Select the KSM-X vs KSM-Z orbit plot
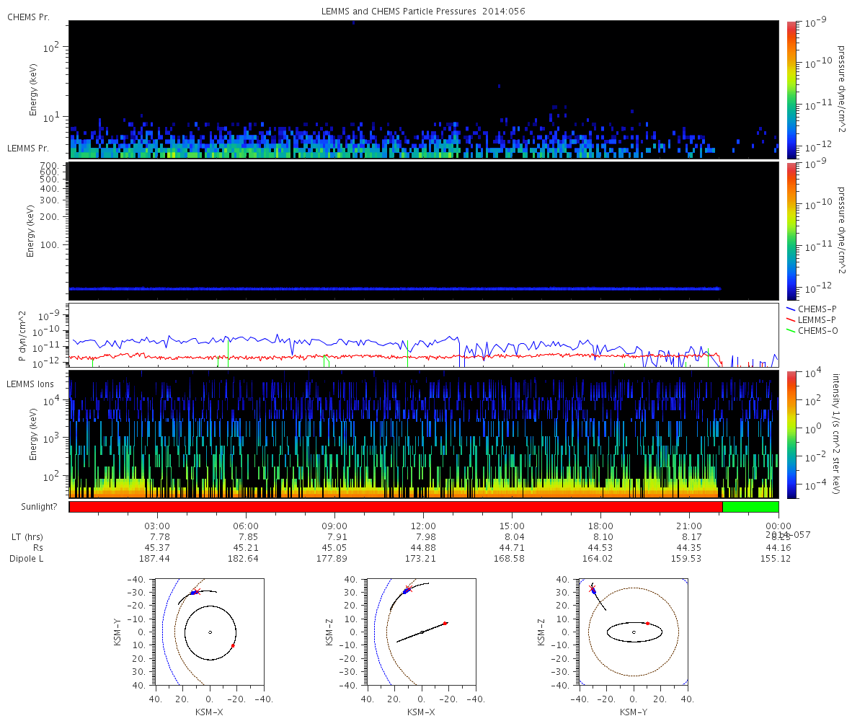Image resolution: width=865 pixels, height=721 pixels. pyautogui.click(x=422, y=632)
